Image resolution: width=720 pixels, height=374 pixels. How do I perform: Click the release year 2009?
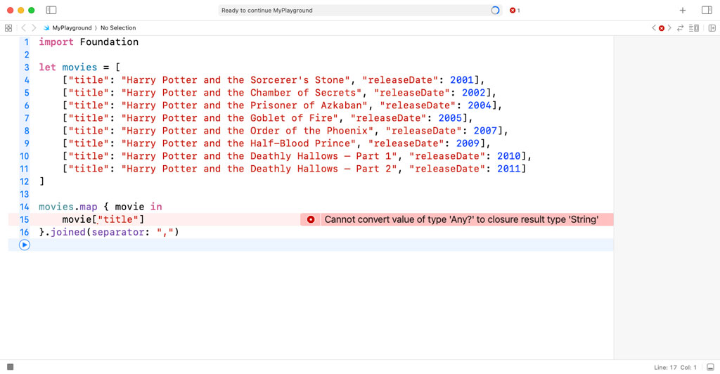(468, 143)
